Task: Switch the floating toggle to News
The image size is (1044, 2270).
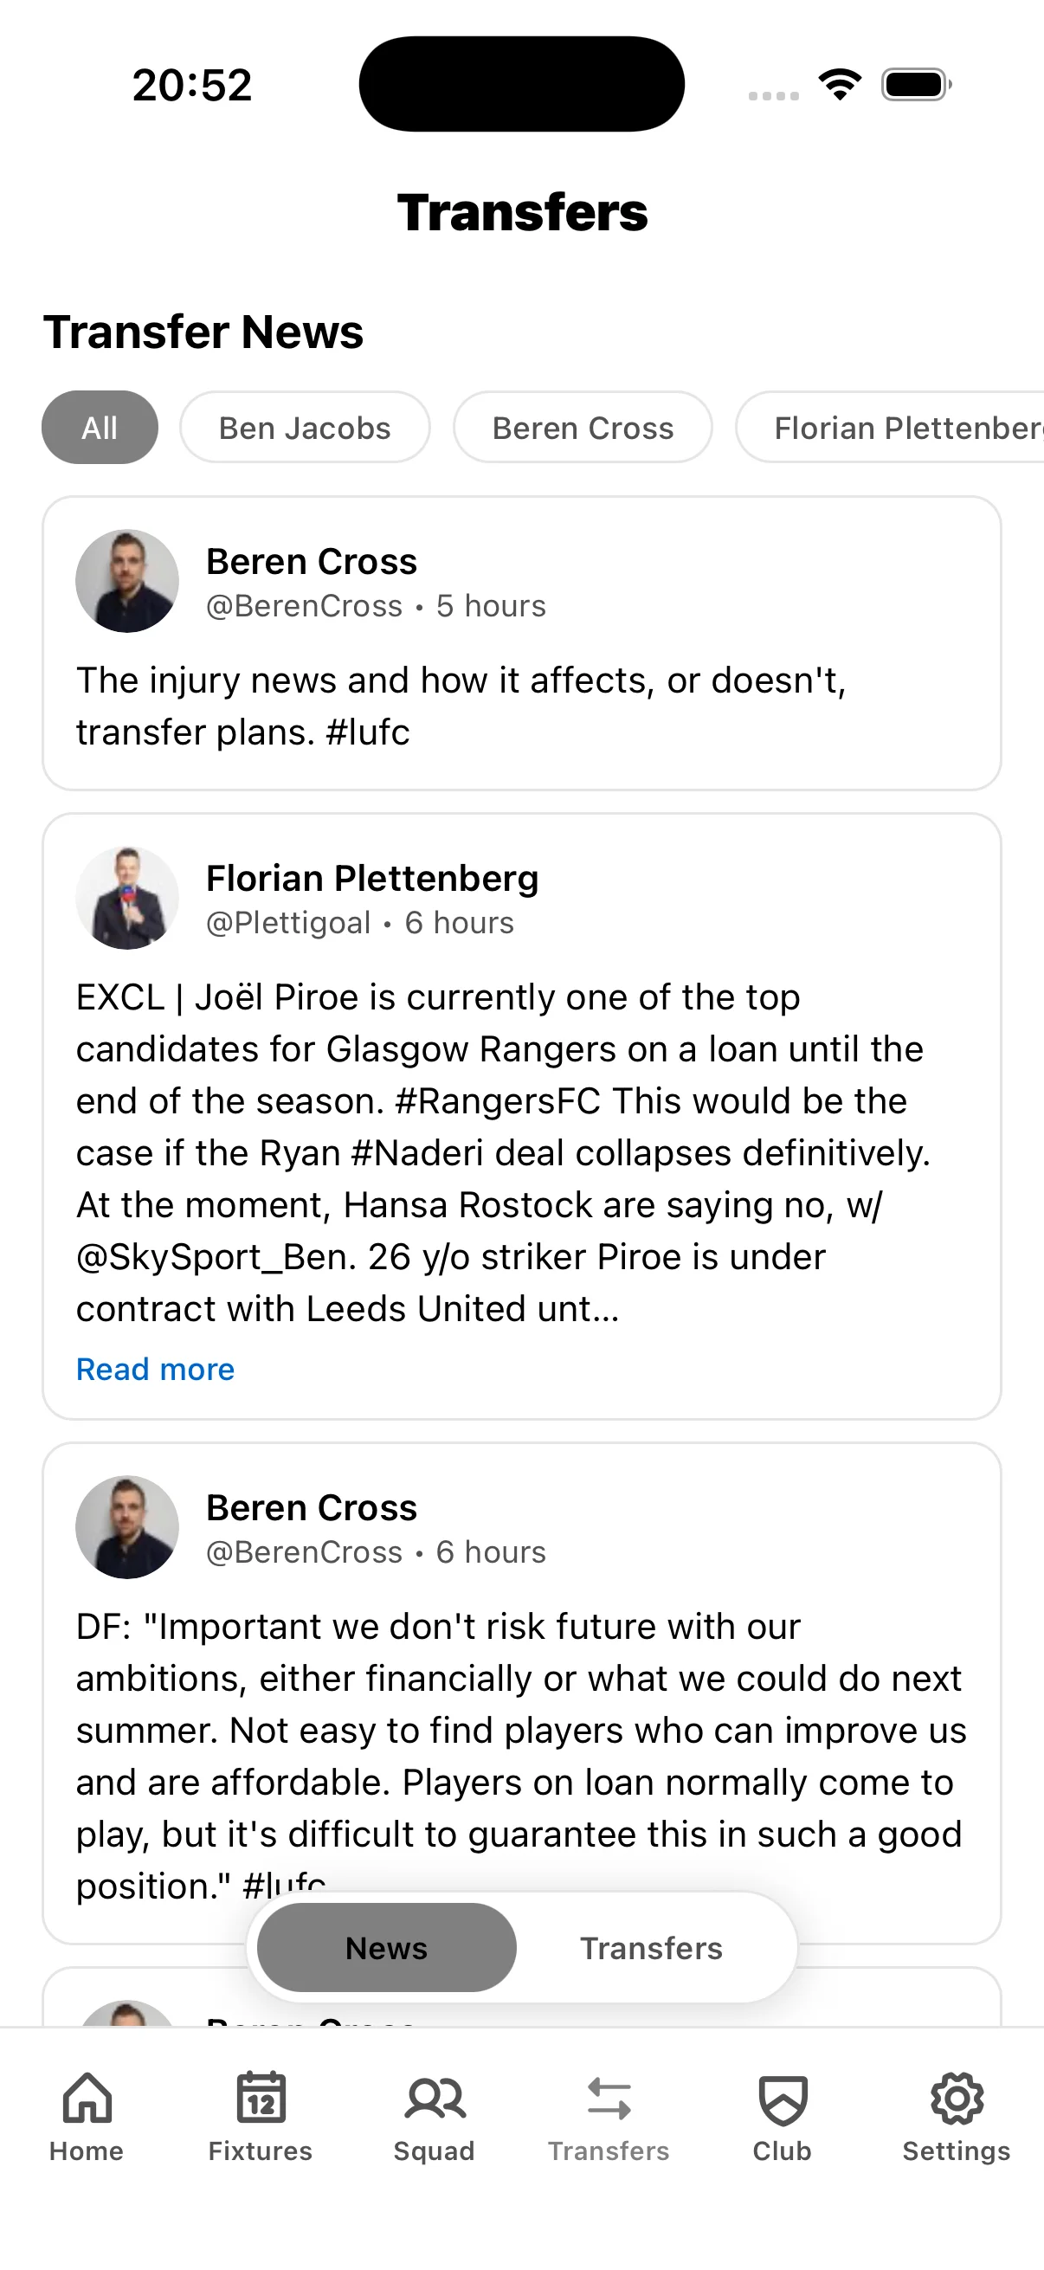Action: (x=386, y=1947)
